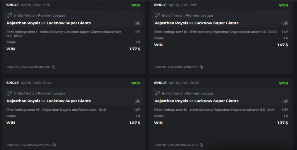
Task: Copy ticket ID ending in 992795
Action: 54,145
